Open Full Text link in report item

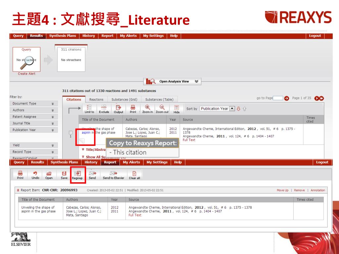(135, 215)
